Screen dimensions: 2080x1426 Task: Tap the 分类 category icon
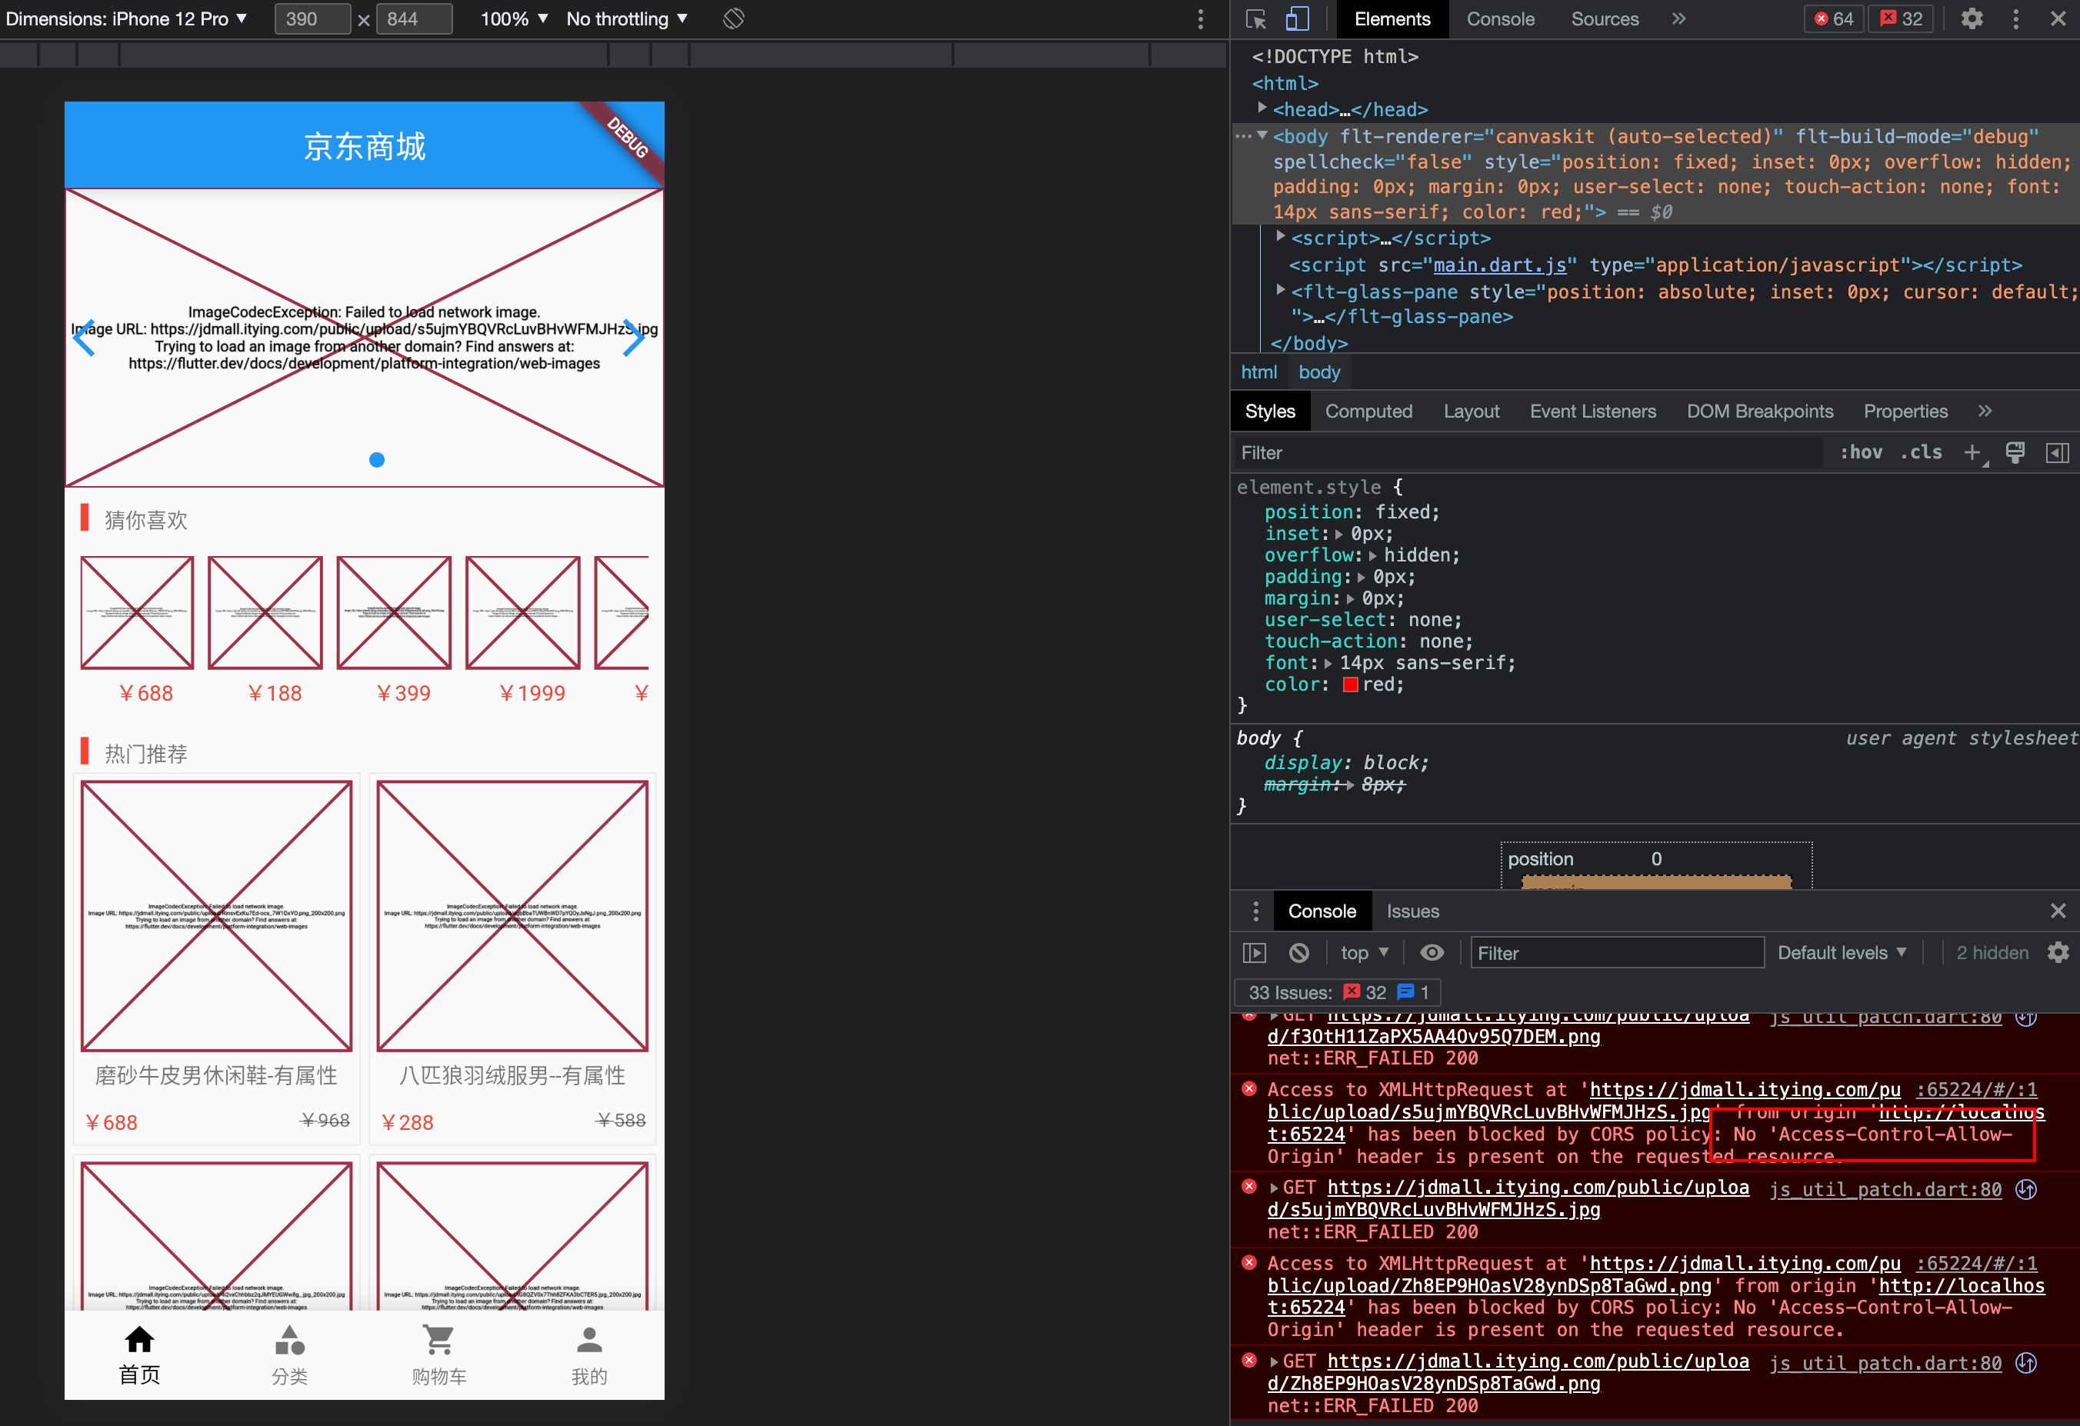coord(289,1341)
